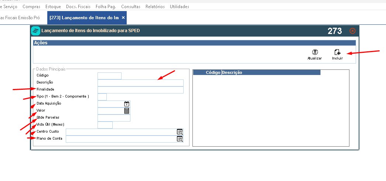Open the Estoque menu
The image size is (386, 181).
53,7
